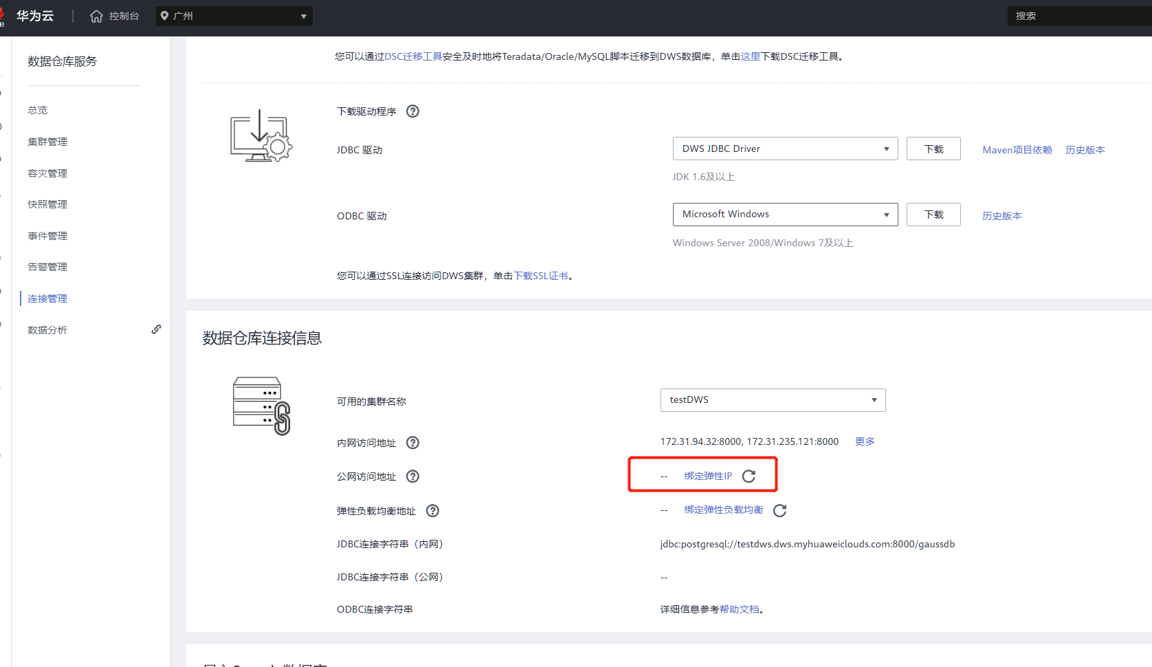Open 总览 in the sidebar
This screenshot has height=667, width=1152.
point(38,110)
